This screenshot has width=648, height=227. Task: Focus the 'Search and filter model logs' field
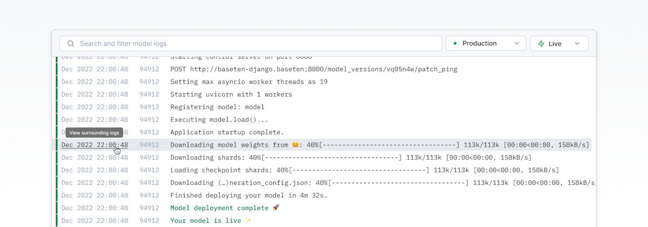[250, 44]
